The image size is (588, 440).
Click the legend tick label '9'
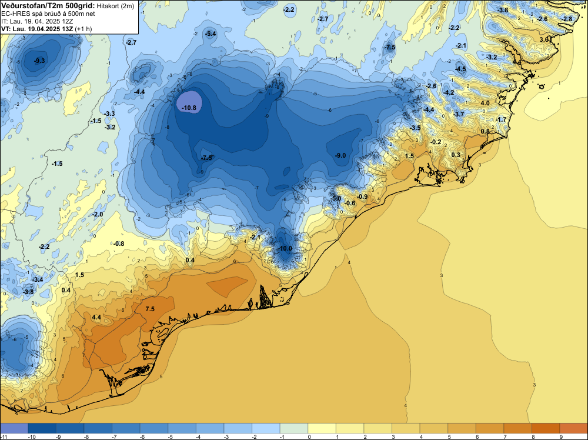(x=562, y=436)
